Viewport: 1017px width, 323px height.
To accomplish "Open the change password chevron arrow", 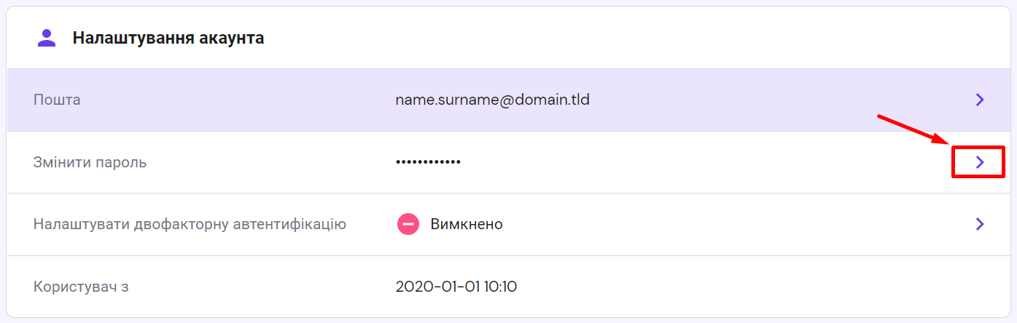I will (980, 162).
